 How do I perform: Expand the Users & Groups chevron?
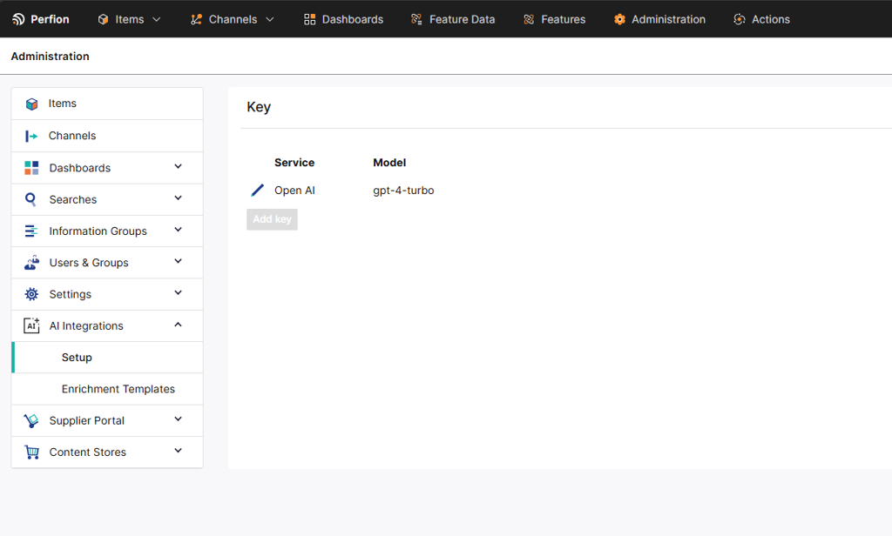178,261
